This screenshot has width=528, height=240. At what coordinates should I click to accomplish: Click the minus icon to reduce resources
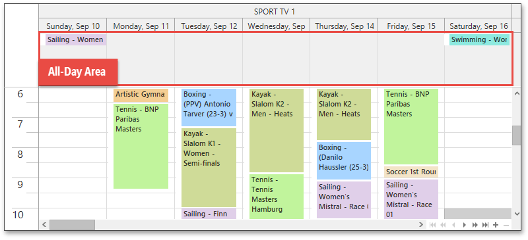tap(506, 225)
